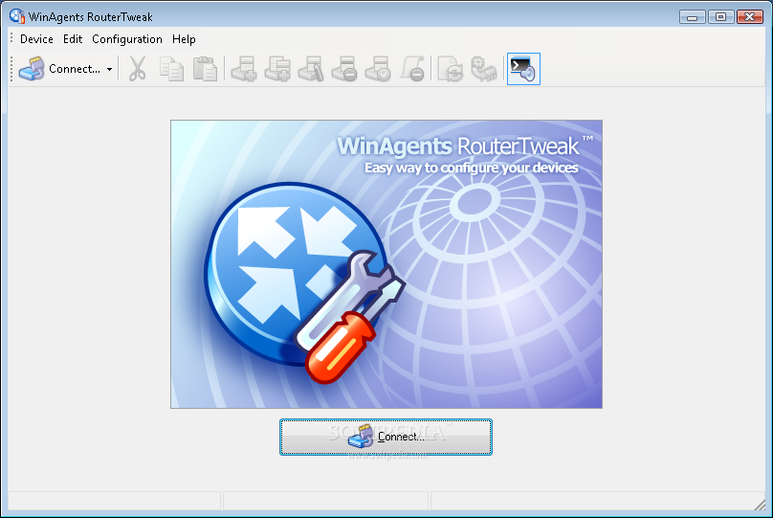Minimize the RouterTweak window
Image resolution: width=773 pixels, height=518 pixels.
click(692, 17)
